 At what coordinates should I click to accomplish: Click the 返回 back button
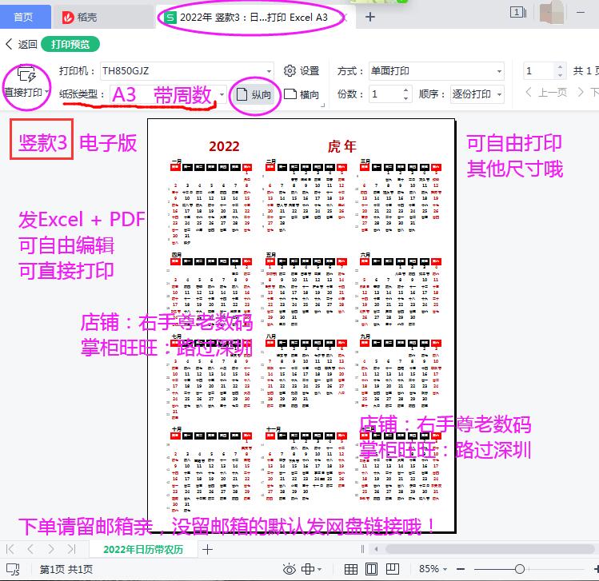point(22,44)
